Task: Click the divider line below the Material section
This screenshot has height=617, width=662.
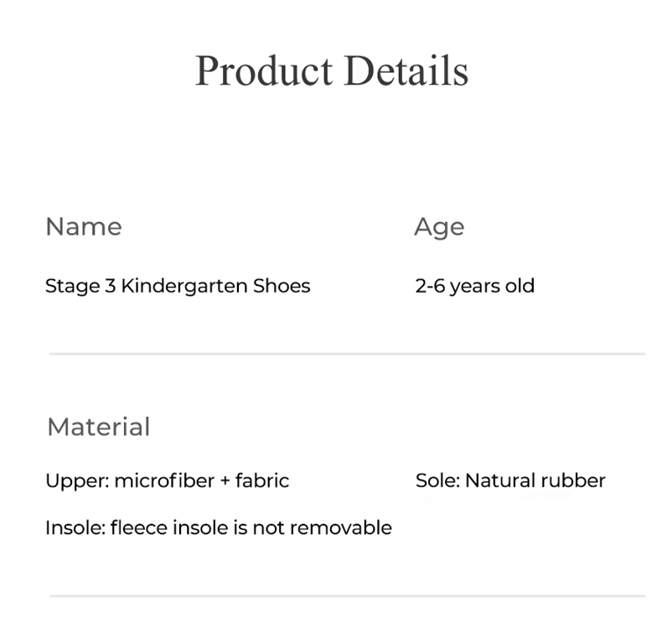Action: coord(347,596)
